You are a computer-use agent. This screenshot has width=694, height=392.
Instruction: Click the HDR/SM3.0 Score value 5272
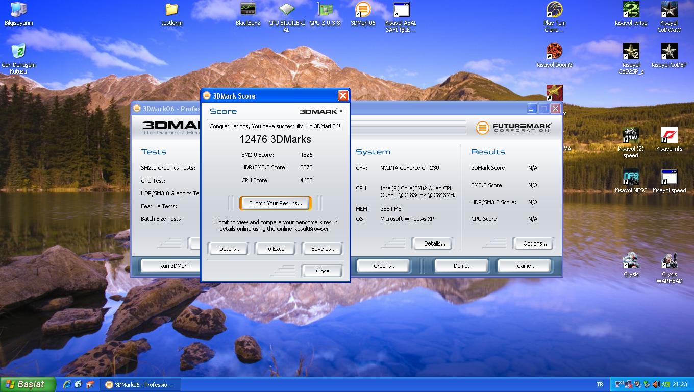306,167
